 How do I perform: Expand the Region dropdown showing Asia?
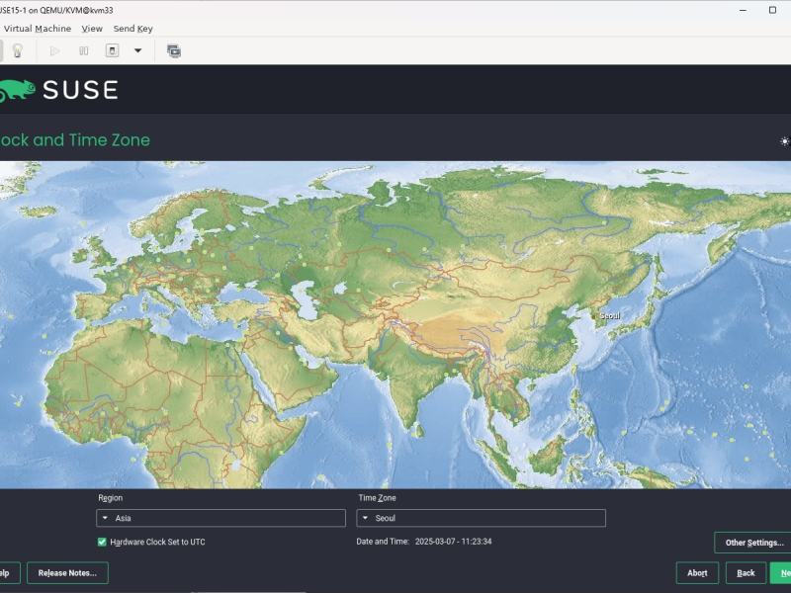coord(220,518)
